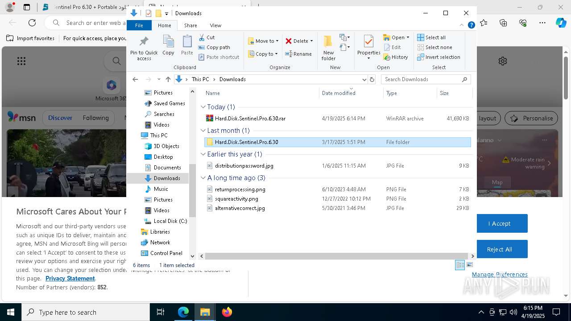The width and height of the screenshot is (571, 321).
Task: Refresh the Downloads folder view
Action: [x=372, y=79]
